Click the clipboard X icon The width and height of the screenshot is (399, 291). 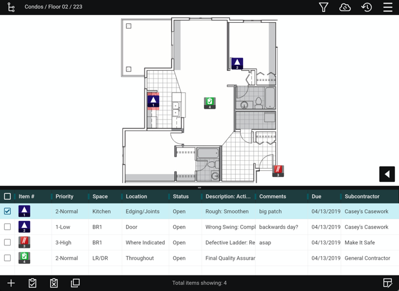coord(54,283)
